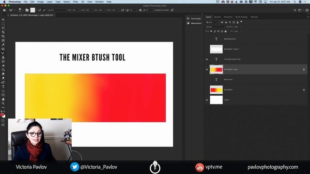Switch to the Brush Settings tab
Image resolution: width=310 pixels, height=174 pixels.
(x=241, y=17)
